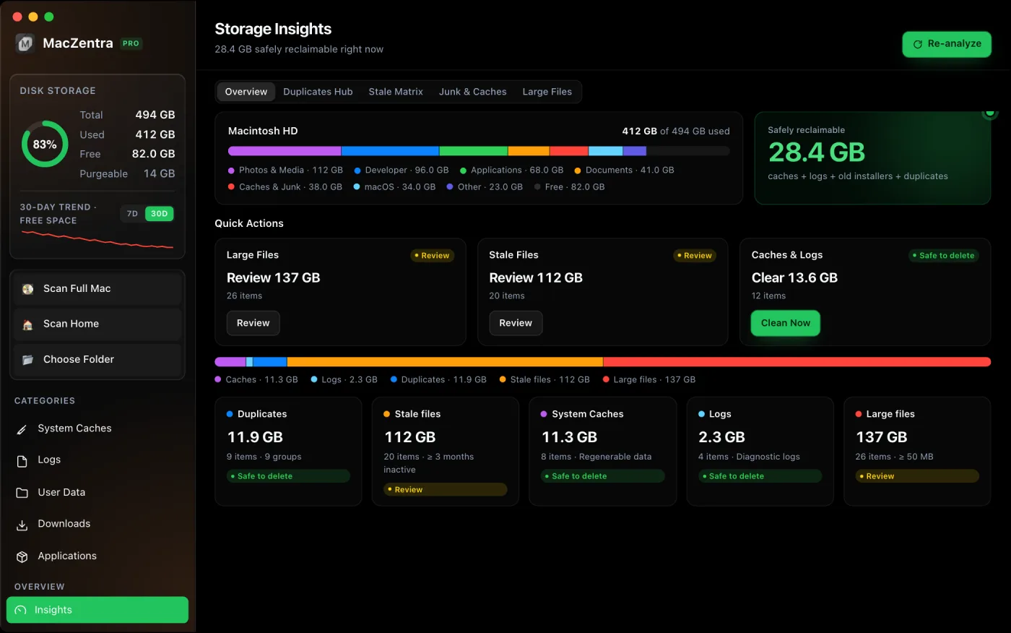Image resolution: width=1011 pixels, height=633 pixels.
Task: Click the Downloads arrow icon
Action: click(22, 525)
